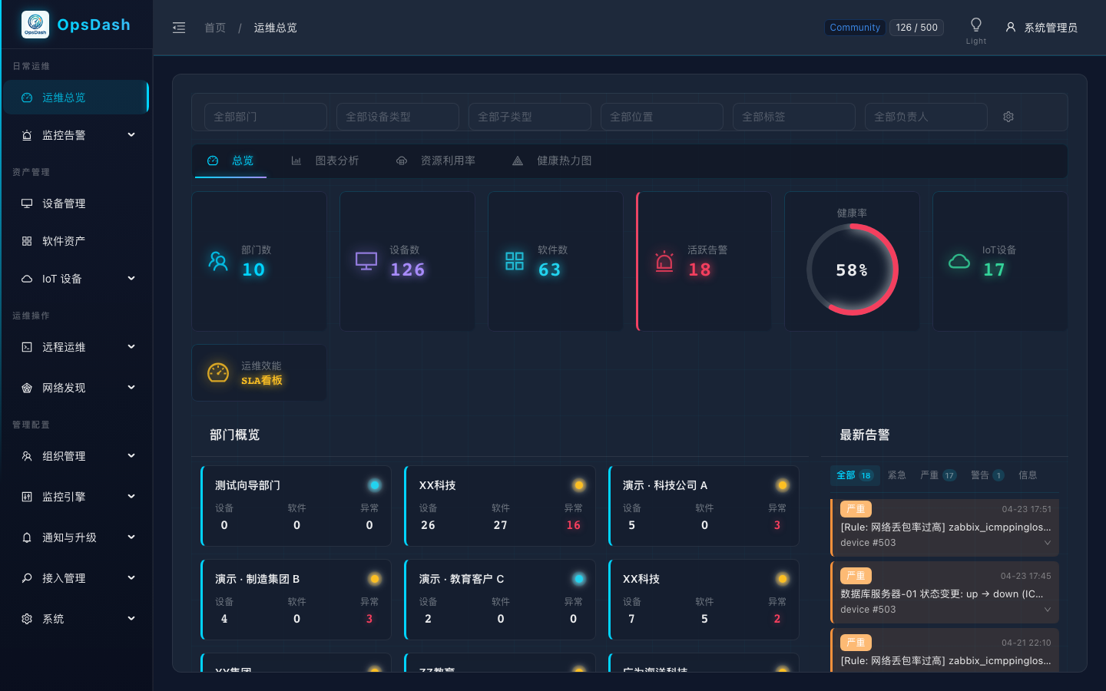Click the filter settings gear icon
This screenshot has height=691, width=1106.
[1008, 117]
